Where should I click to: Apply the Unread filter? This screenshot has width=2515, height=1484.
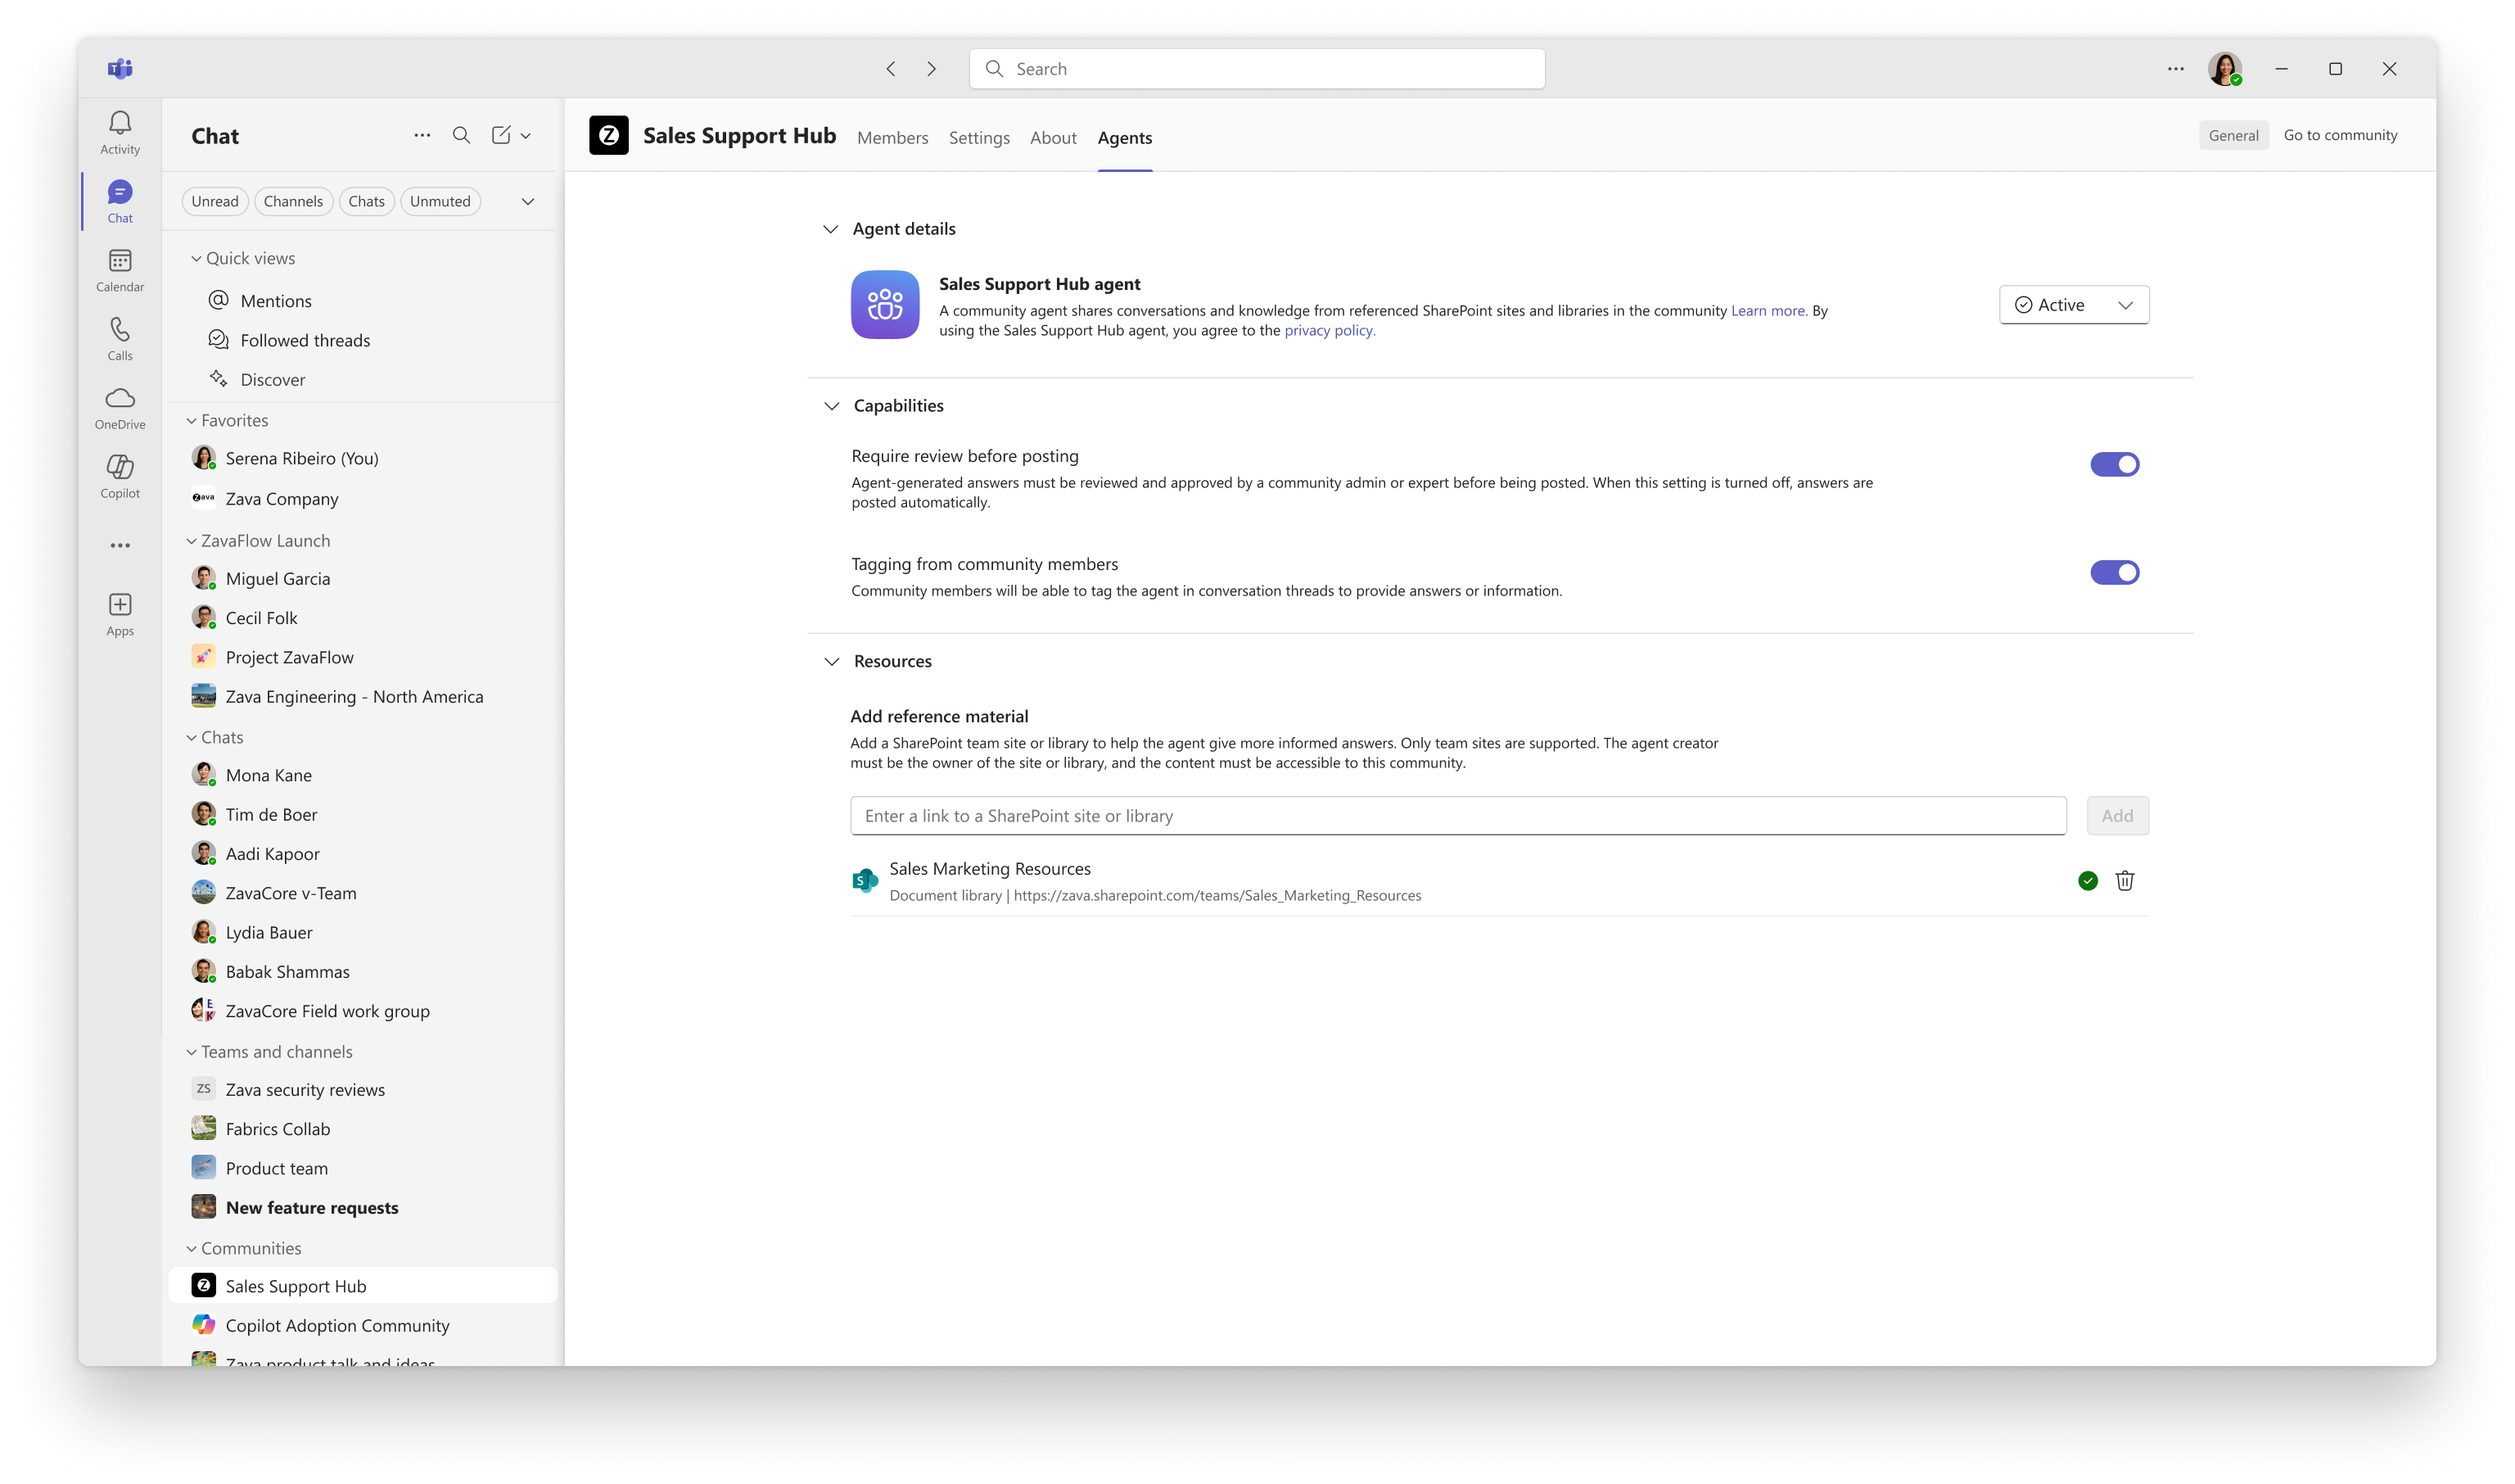[215, 201]
